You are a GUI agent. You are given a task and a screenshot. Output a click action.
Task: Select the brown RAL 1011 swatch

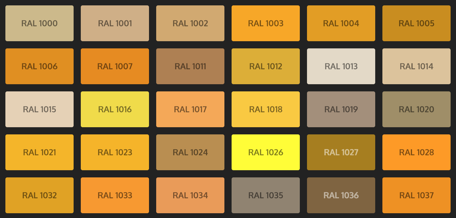(190, 66)
